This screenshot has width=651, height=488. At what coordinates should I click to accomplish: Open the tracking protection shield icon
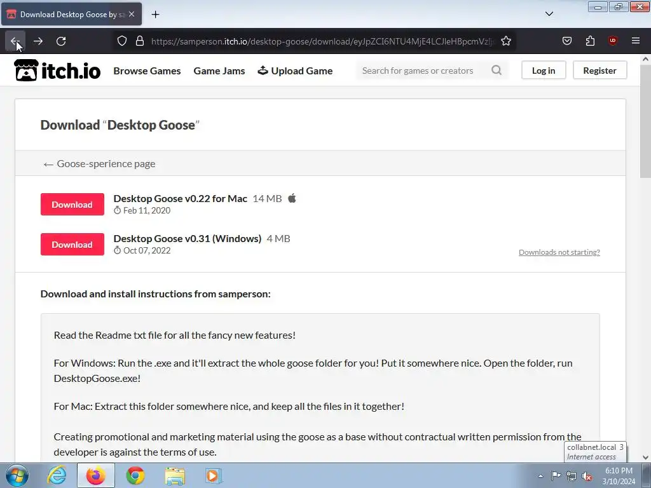tap(121, 41)
